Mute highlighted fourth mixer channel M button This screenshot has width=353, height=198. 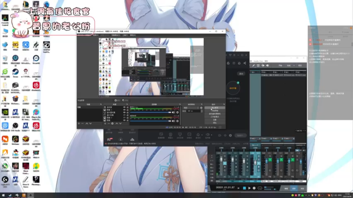point(259,156)
